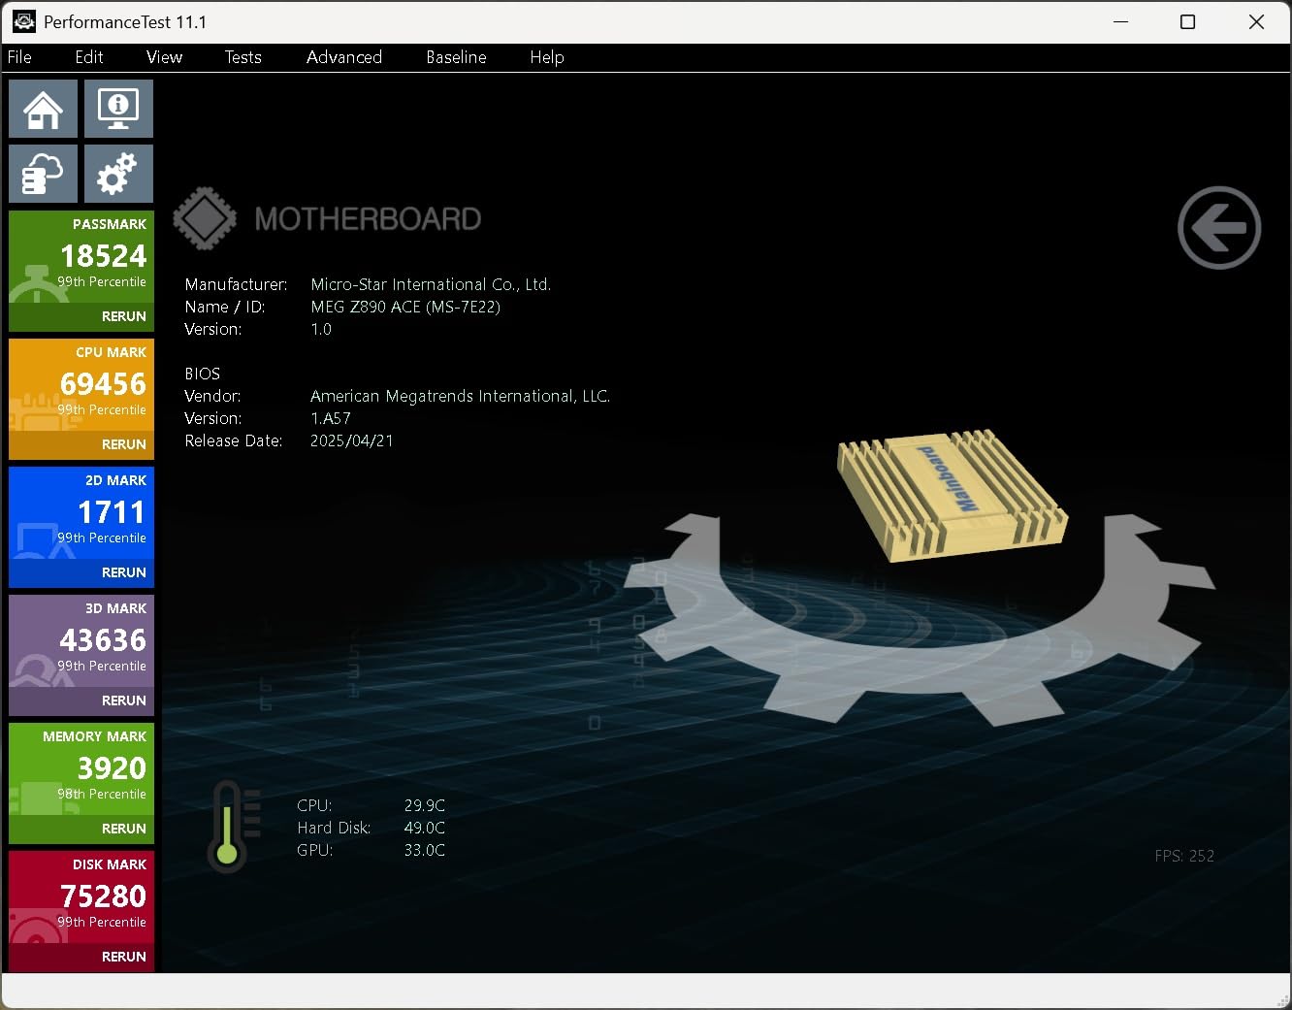The image size is (1292, 1010).
Task: Rerun the 3D Mark test
Action: (124, 700)
